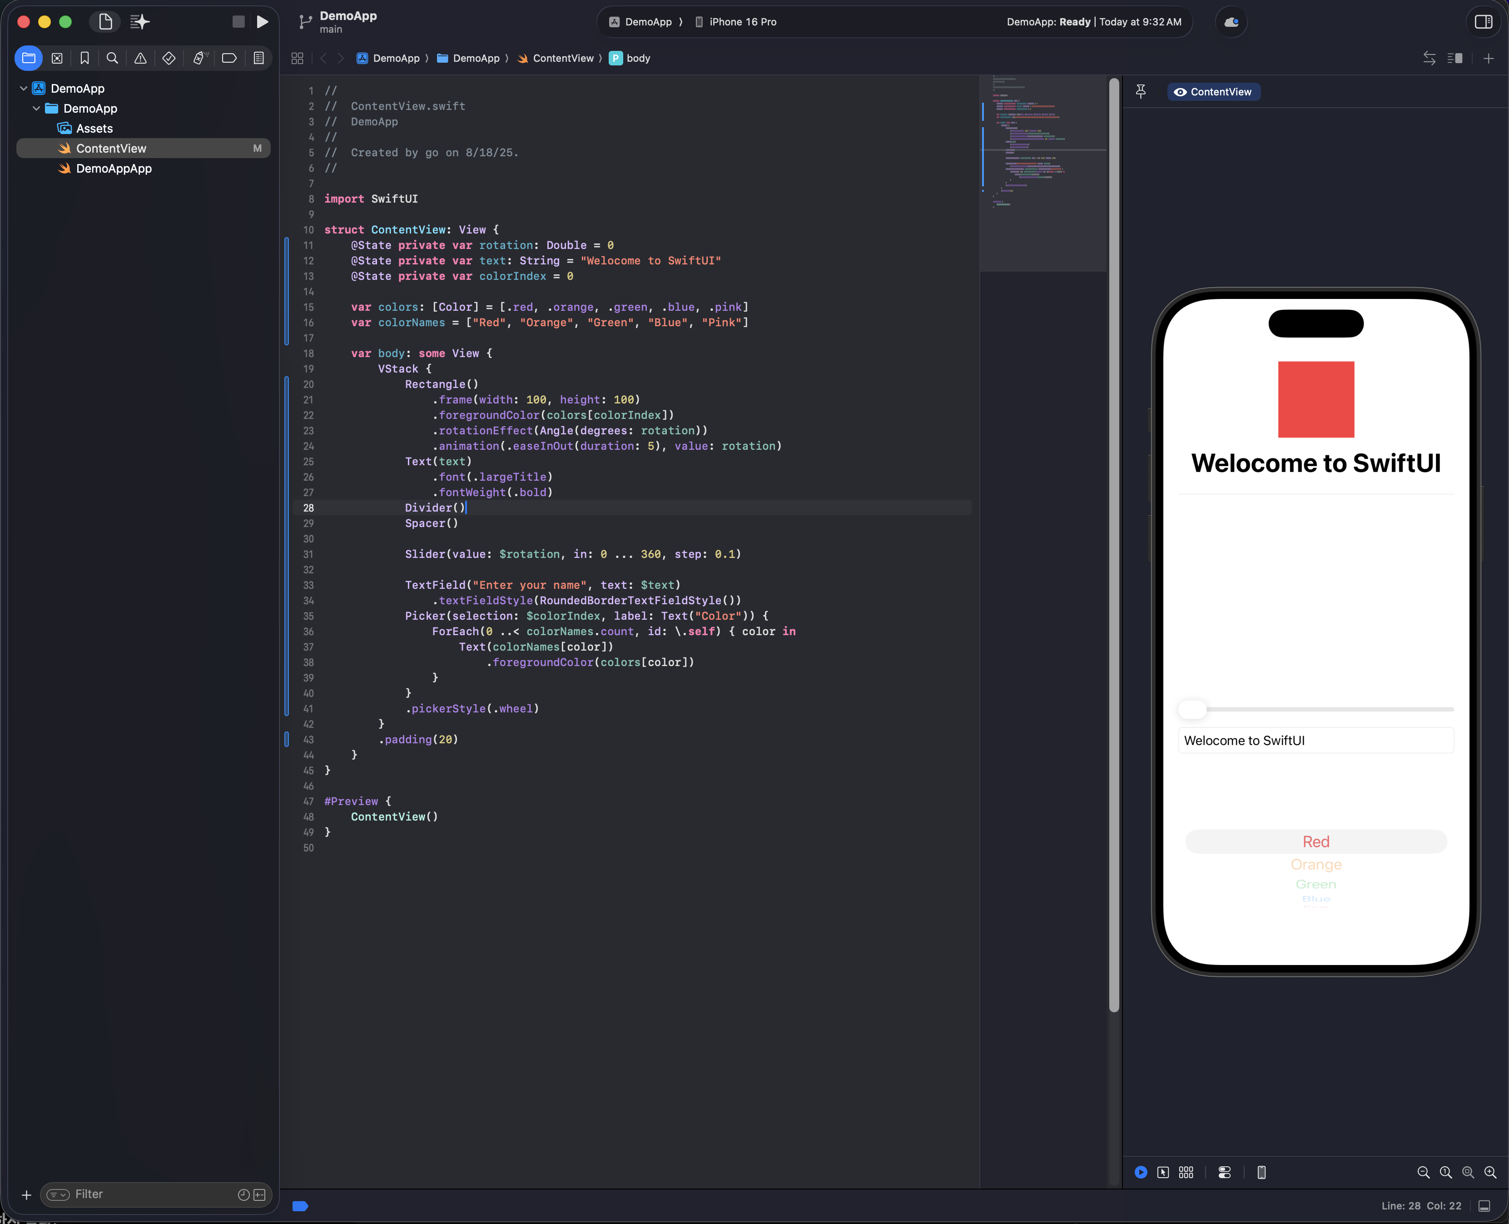Screen dimensions: 1509x1224
Task: Open the Debug navigator spray-can icon
Action: pos(200,59)
